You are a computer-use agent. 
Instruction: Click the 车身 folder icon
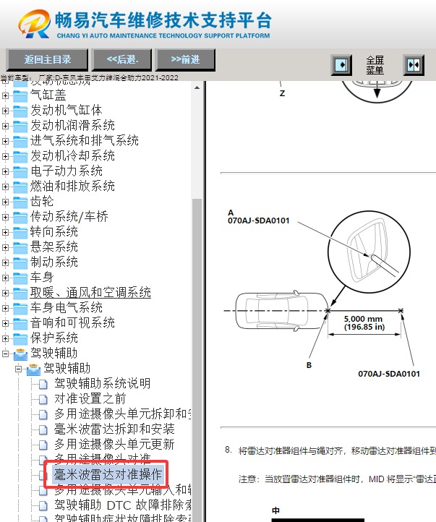point(20,278)
